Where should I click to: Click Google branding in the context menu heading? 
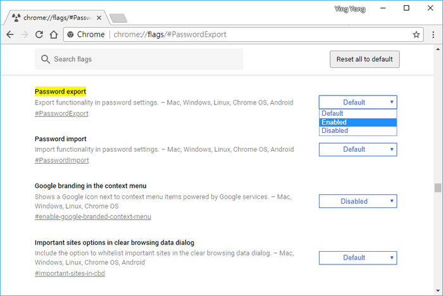coord(90,186)
